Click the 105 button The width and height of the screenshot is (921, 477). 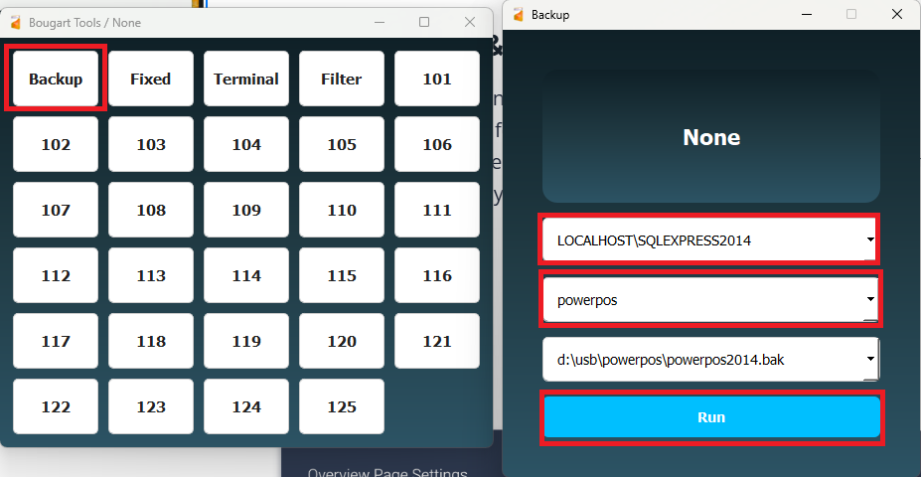[342, 144]
